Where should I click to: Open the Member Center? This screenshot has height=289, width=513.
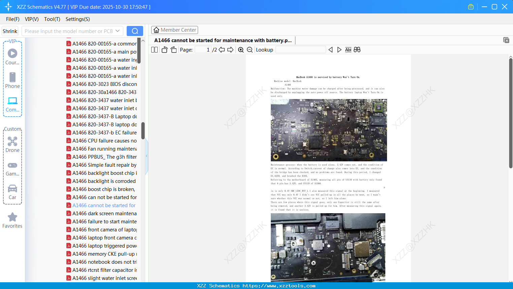pos(174,30)
